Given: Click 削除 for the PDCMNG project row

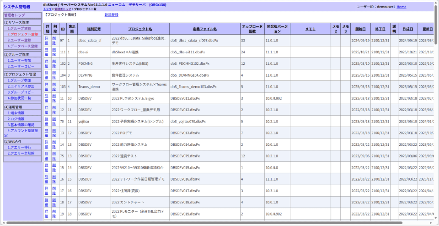Looking at the screenshot, I should (x=54, y=63).
